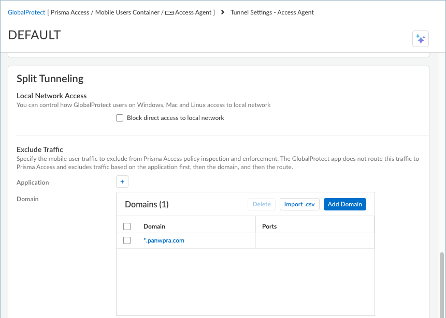
Task: Click the Ports cell of *.panwpra.com row
Action: click(314, 240)
